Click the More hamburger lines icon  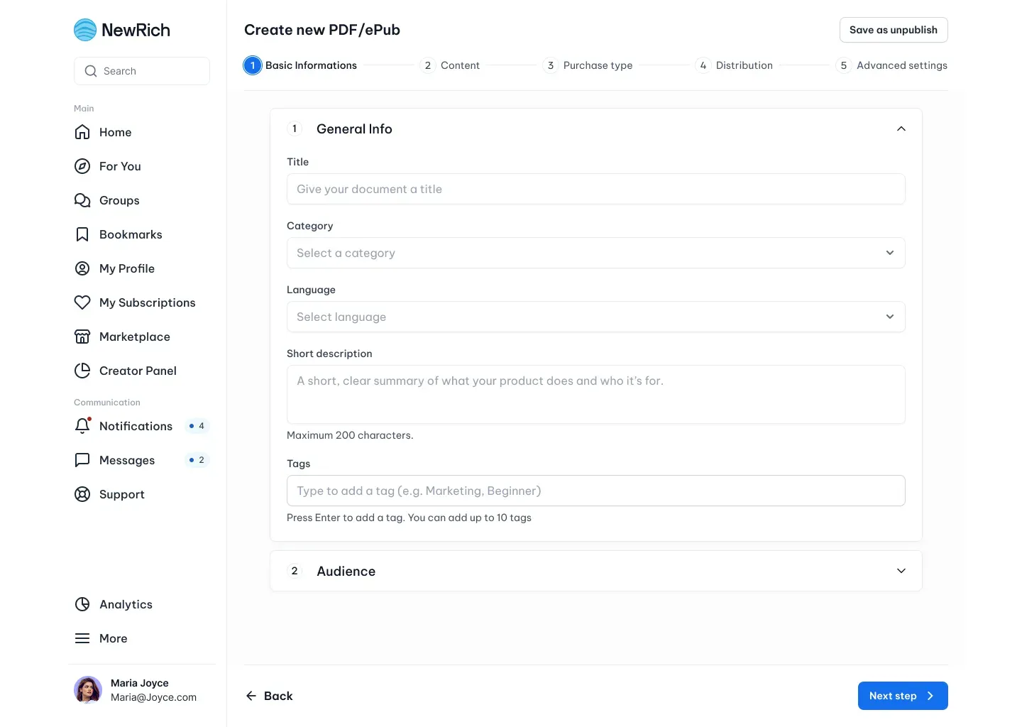point(82,638)
